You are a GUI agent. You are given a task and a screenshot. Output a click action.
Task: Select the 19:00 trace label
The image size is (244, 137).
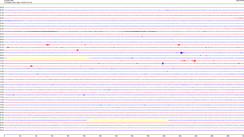[2, 108]
